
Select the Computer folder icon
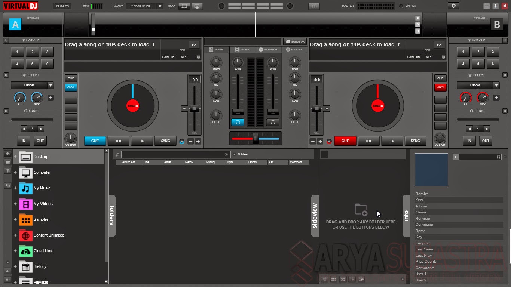(26, 172)
